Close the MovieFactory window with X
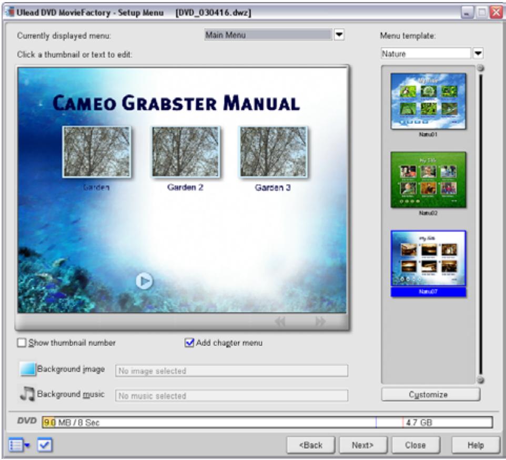Viewport: 506px width, 460px height. tap(495, 13)
